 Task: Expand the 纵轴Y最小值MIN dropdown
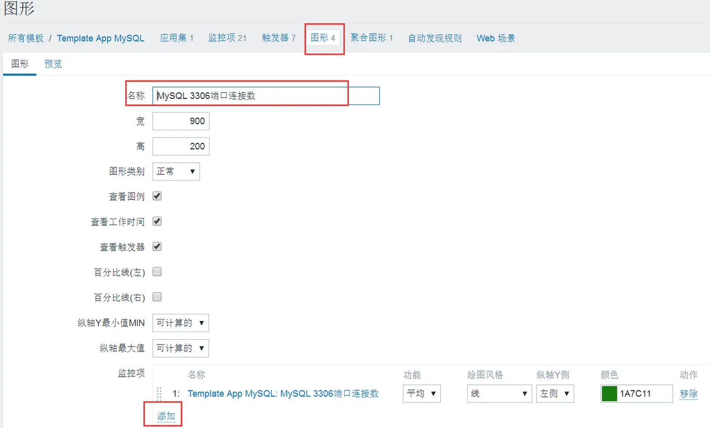click(181, 323)
